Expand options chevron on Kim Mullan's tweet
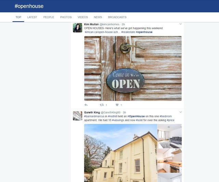 point(180,24)
